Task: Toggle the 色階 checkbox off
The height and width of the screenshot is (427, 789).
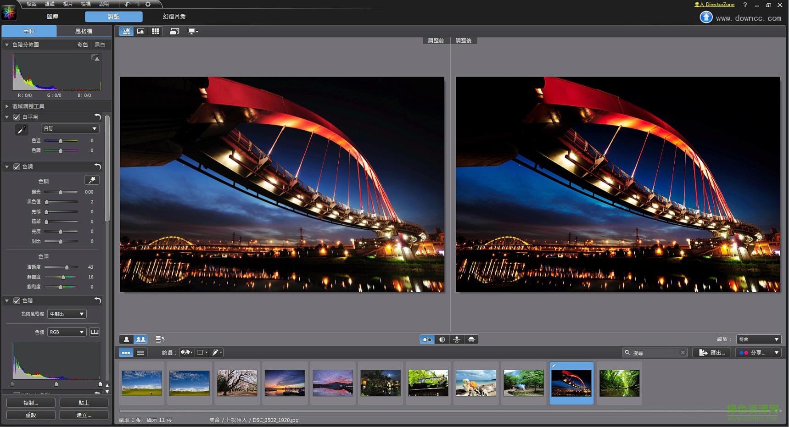Action: pyautogui.click(x=17, y=300)
